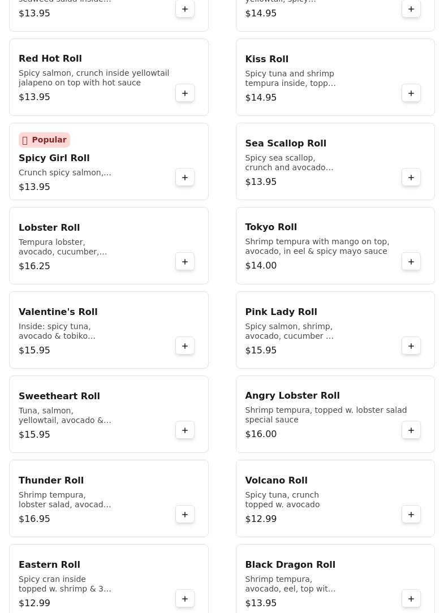Add Red Hot Roll to cart
Screen dimensions: 444x613
point(185,93)
